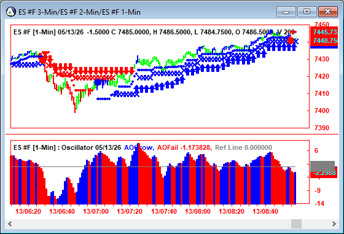This screenshot has height=234, width=344.
Task: Click the 7445.75 price marker on price axis
Action: [324, 32]
